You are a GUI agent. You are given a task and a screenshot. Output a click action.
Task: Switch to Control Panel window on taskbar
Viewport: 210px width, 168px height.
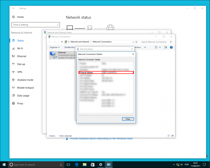[x=108, y=164]
